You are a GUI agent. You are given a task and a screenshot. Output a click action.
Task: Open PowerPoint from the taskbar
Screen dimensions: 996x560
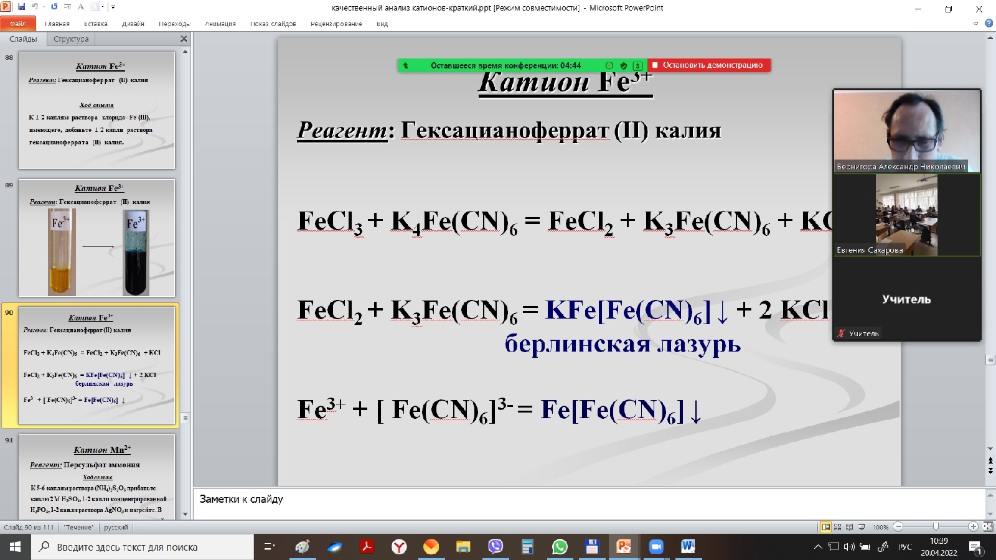tap(624, 548)
